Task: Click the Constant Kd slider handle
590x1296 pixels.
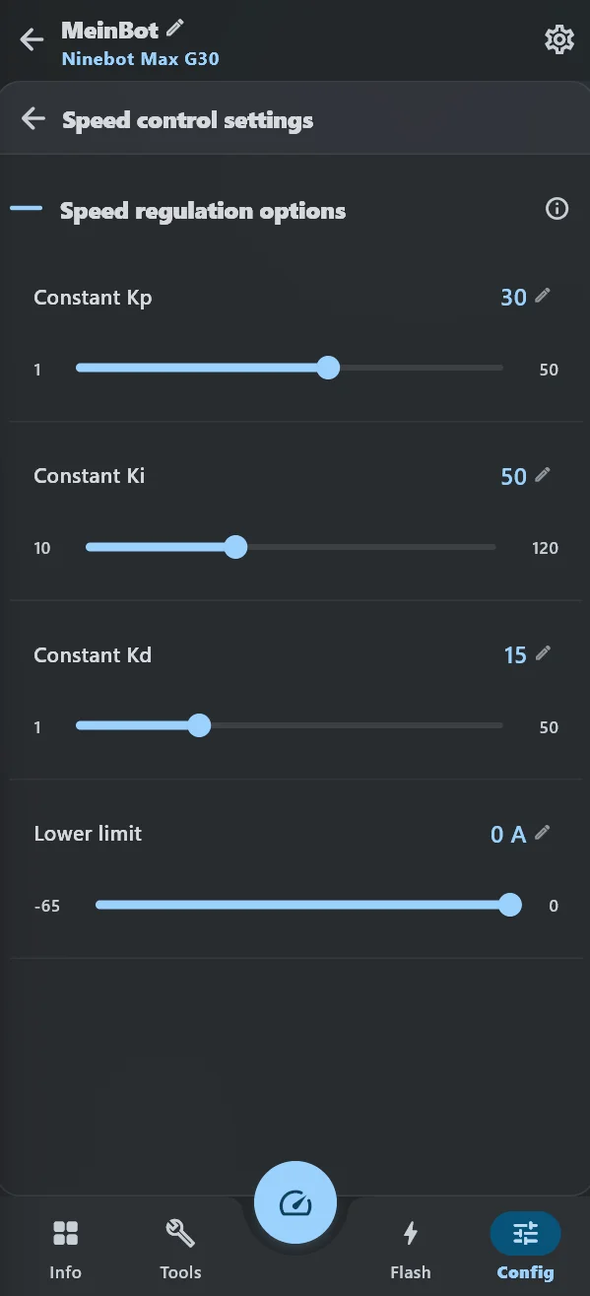Action: click(x=199, y=726)
